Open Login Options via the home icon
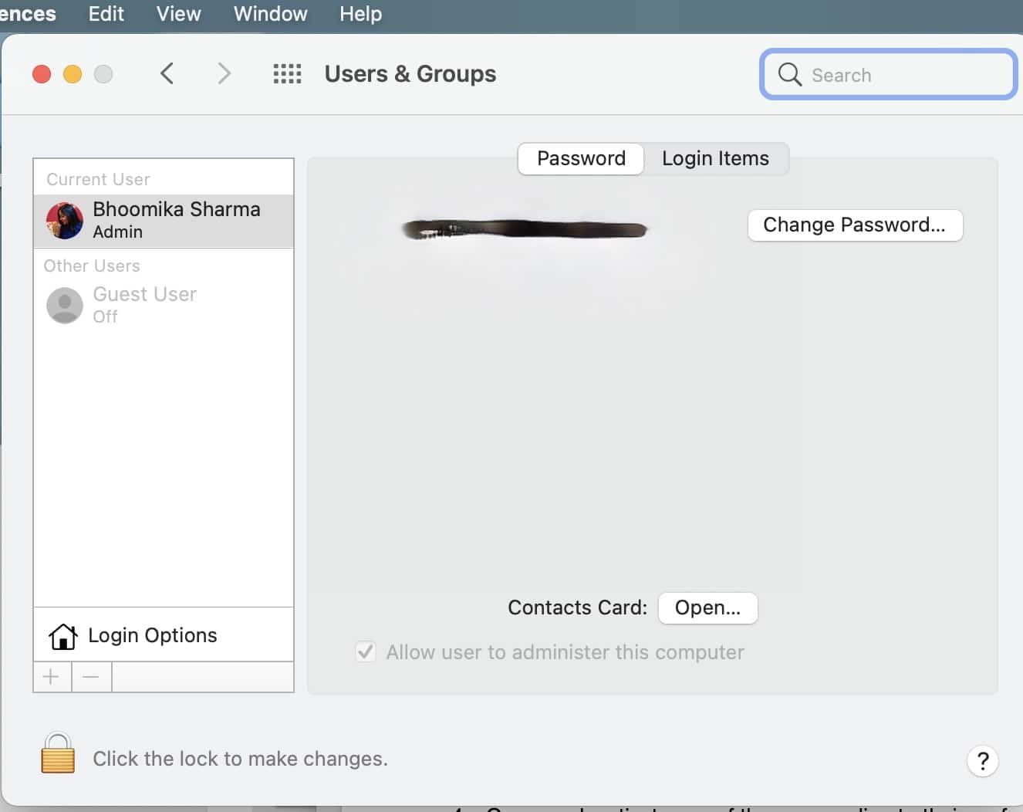 (x=62, y=635)
